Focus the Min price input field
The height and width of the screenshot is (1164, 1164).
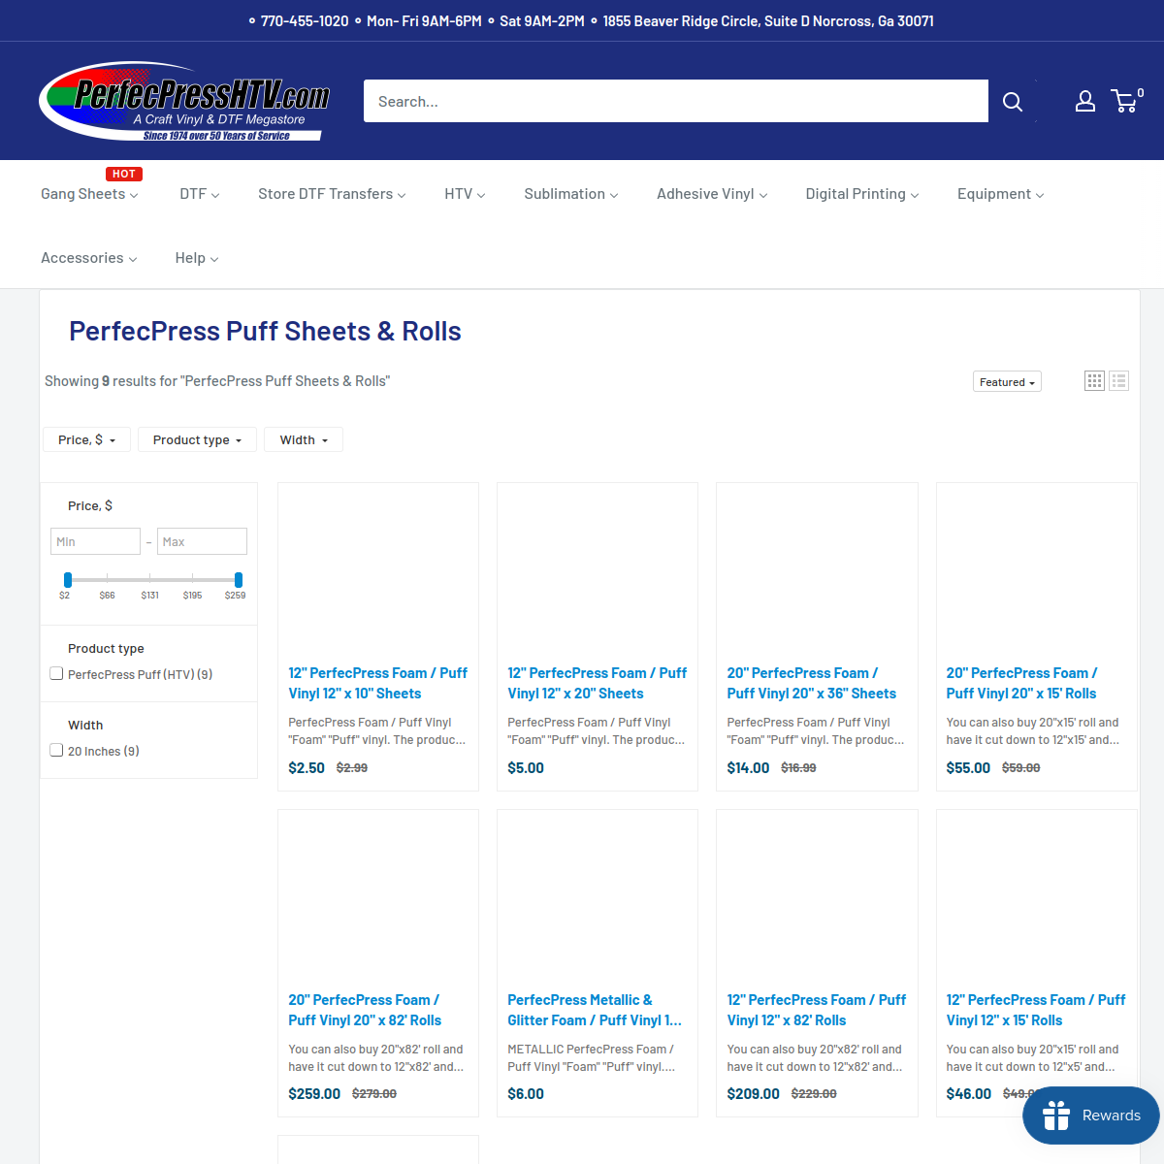(x=95, y=541)
